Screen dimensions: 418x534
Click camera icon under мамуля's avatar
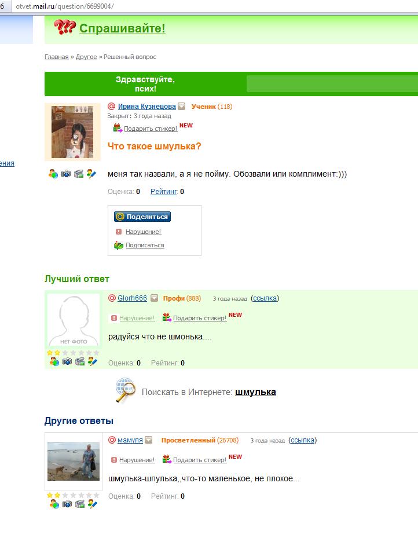coord(67,504)
